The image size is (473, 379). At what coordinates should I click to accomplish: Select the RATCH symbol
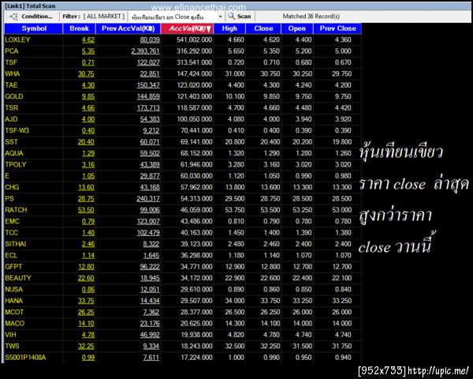click(16, 210)
